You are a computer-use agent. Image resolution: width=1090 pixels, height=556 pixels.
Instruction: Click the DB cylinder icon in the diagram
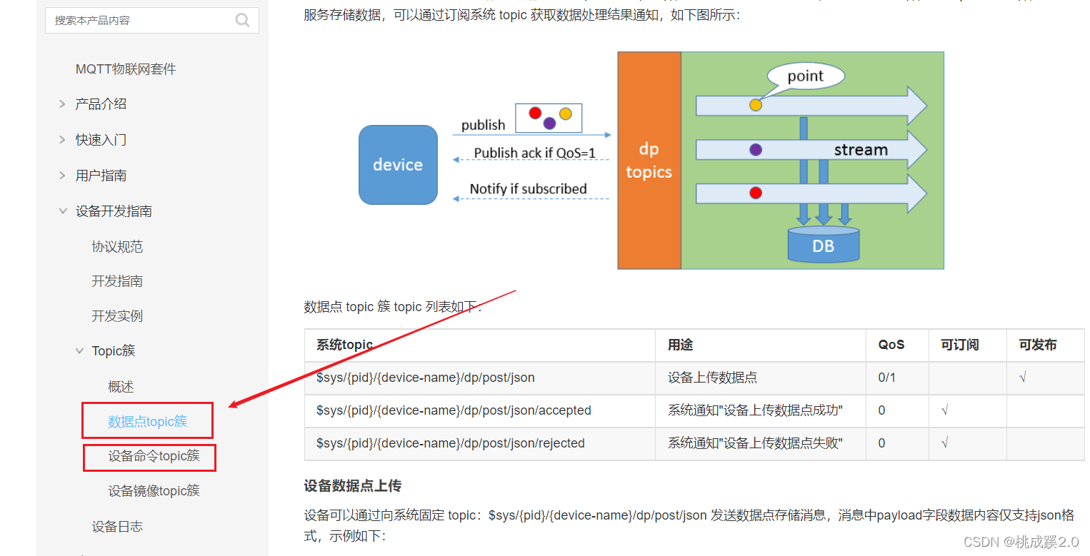(823, 246)
